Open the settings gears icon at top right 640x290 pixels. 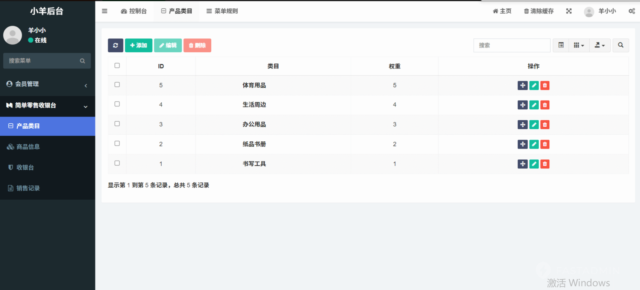tap(632, 11)
